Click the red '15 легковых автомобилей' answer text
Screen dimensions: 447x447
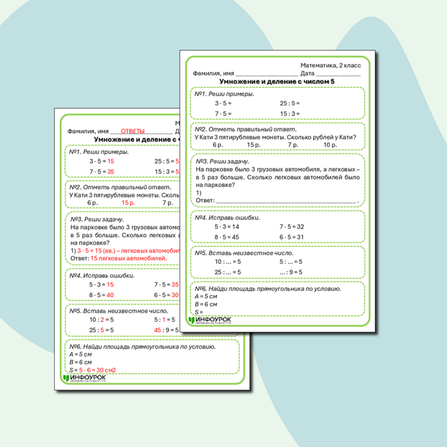tap(128, 257)
